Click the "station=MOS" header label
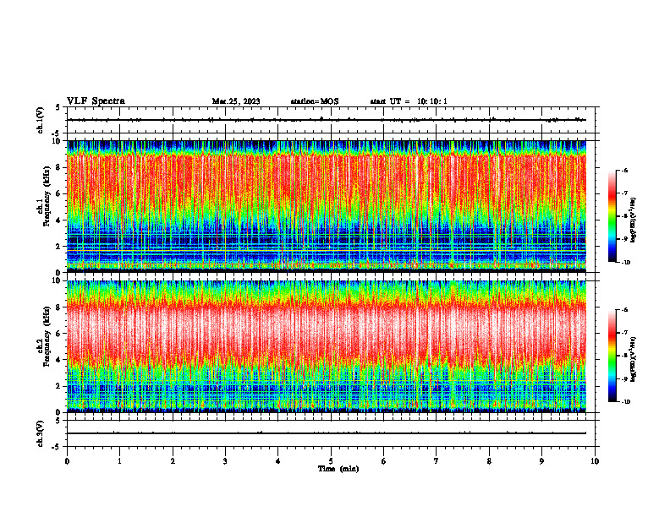 pos(315,101)
